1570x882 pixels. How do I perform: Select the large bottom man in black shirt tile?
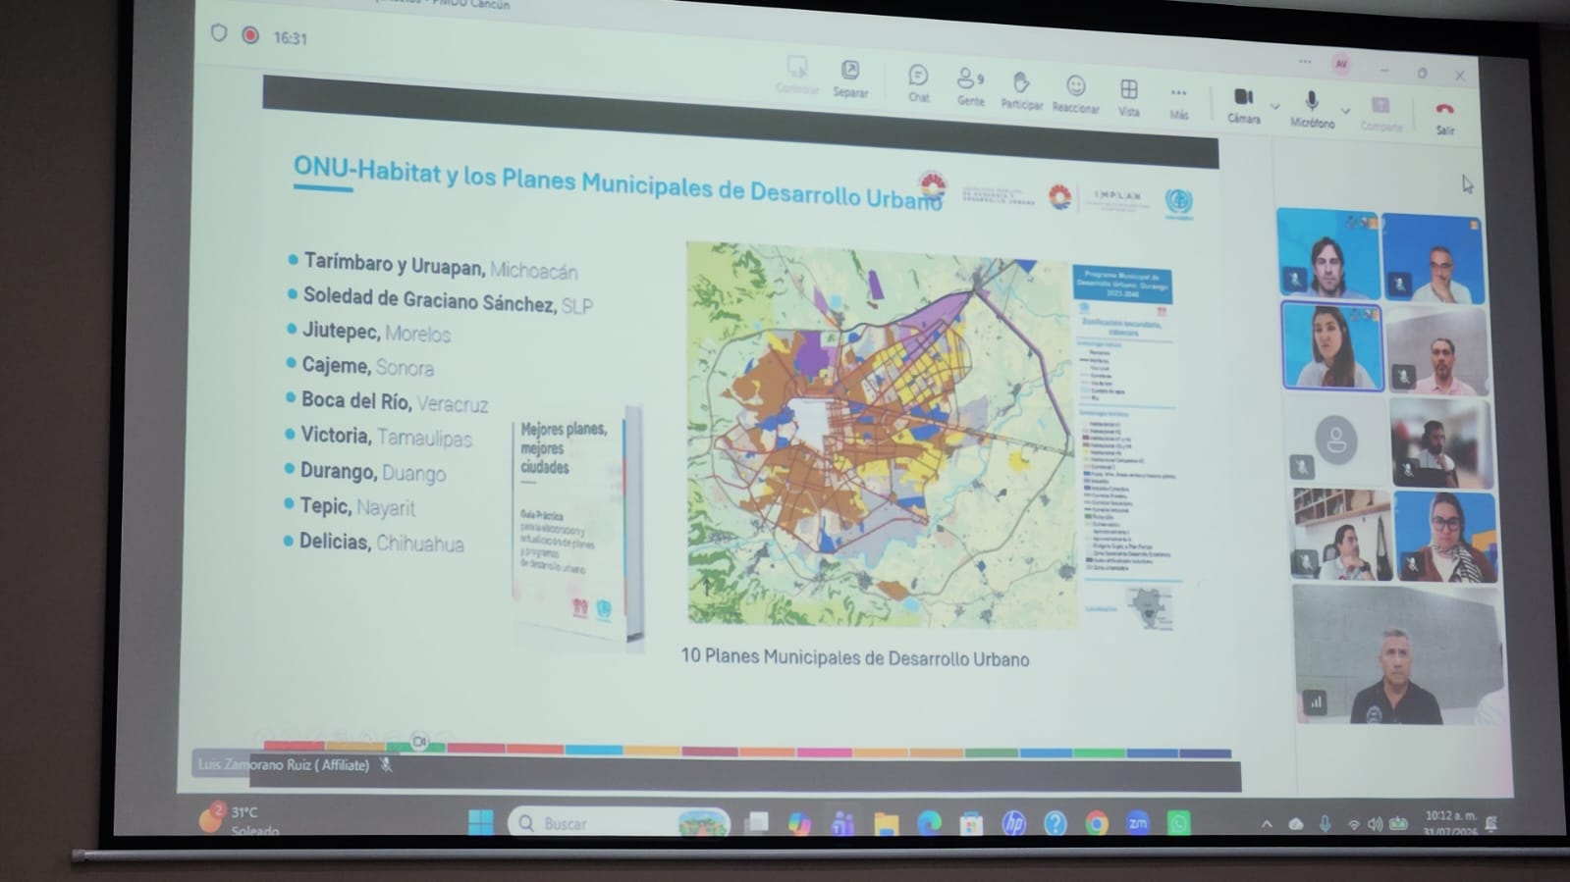(1398, 654)
